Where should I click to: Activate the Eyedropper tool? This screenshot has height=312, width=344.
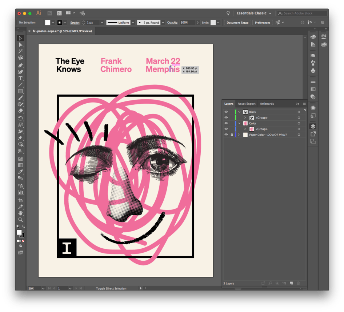pyautogui.click(x=21, y=172)
